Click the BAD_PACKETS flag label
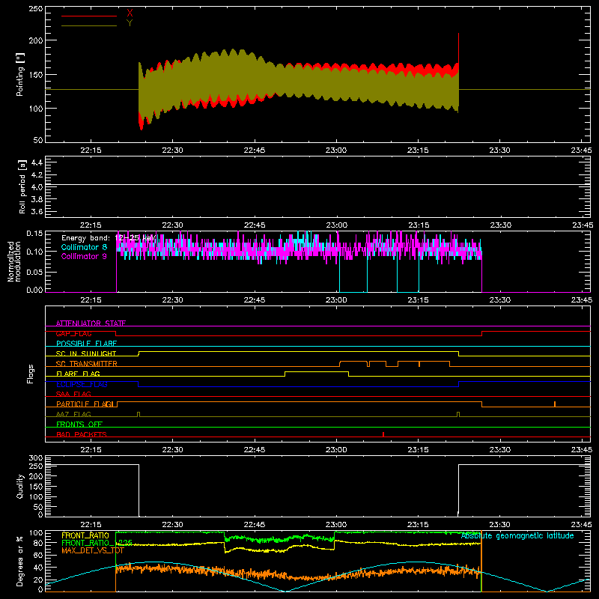This screenshot has width=599, height=599. tap(82, 434)
